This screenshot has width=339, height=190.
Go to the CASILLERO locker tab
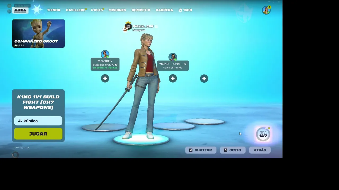pyautogui.click(x=76, y=10)
